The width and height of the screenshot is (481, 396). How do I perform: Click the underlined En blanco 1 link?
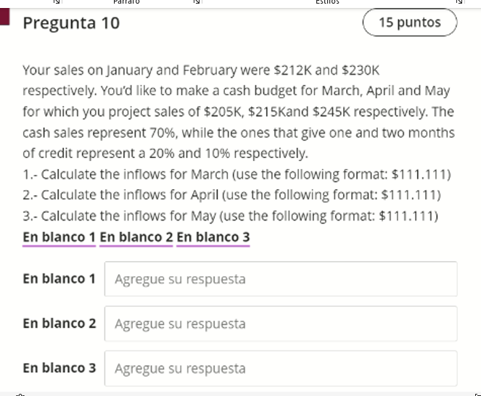pyautogui.click(x=59, y=237)
